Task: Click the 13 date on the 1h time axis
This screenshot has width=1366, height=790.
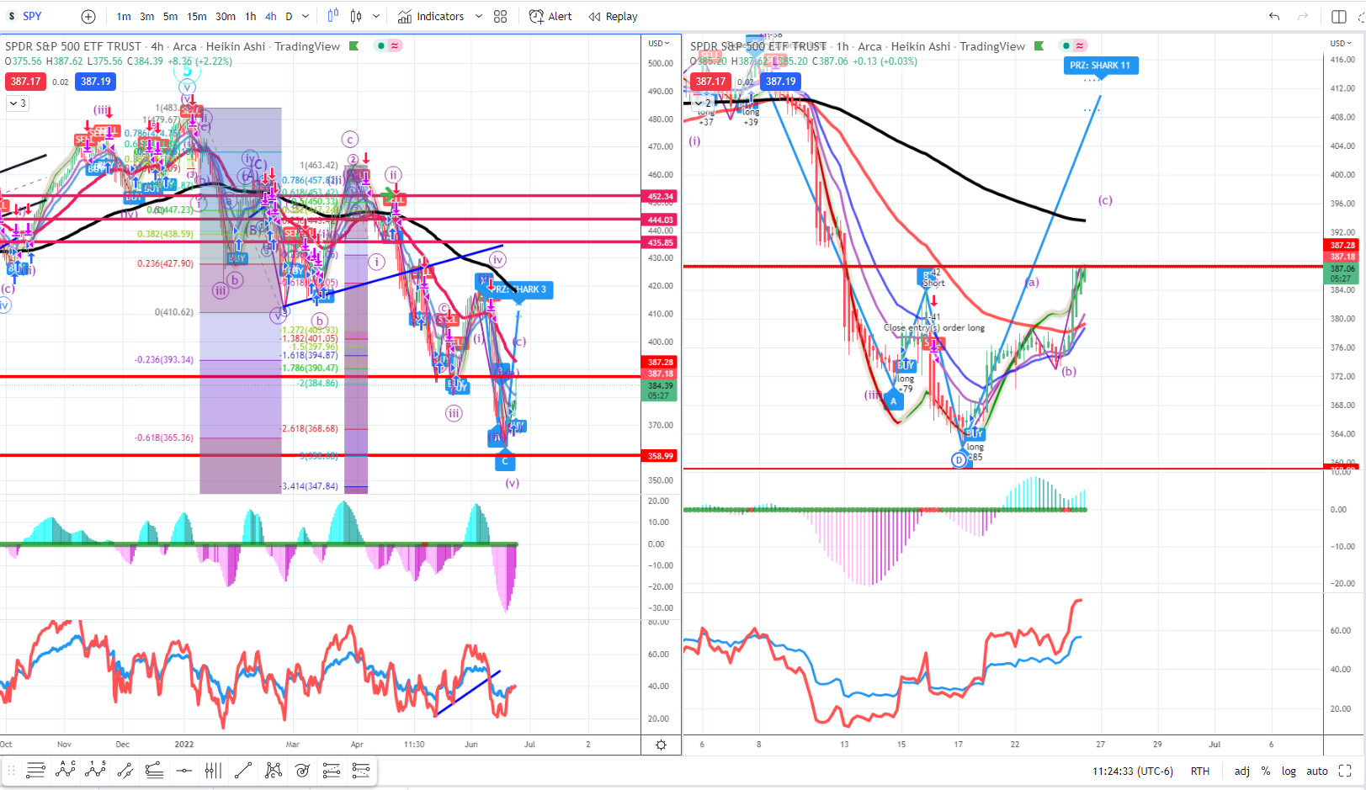Action: 844,745
